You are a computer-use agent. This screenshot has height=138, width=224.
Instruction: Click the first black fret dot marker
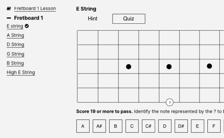pyautogui.click(x=129, y=67)
